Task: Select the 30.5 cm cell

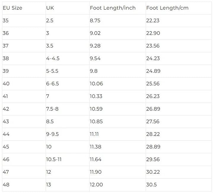Action: (x=151, y=185)
